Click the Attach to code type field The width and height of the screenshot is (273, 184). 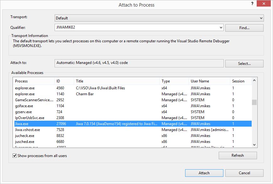[x=139, y=63]
